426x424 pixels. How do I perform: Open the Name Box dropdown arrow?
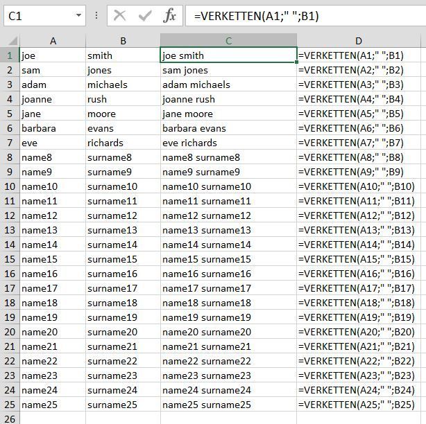(78, 15)
